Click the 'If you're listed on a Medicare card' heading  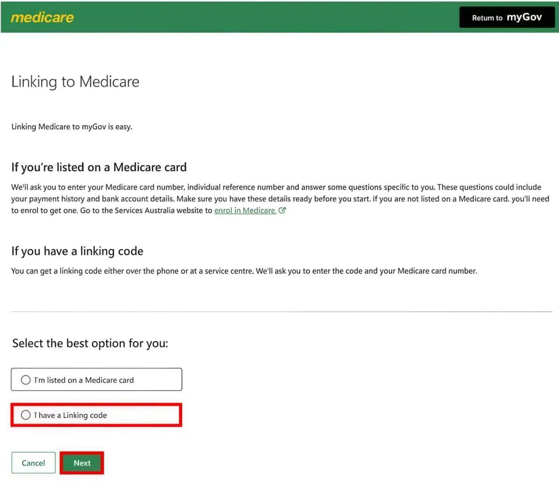coord(99,167)
